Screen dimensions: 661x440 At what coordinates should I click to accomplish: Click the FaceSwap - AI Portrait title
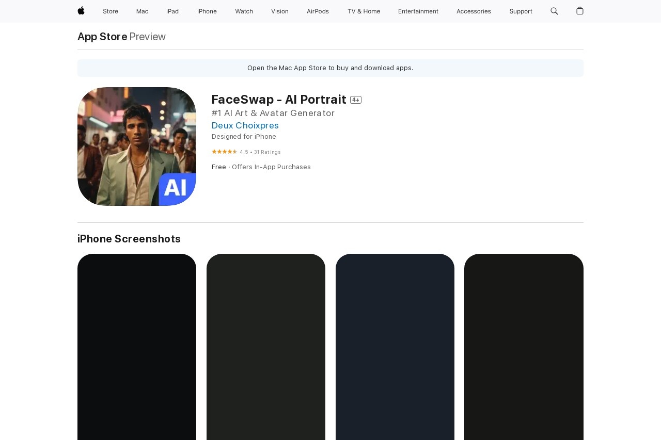pyautogui.click(x=279, y=100)
